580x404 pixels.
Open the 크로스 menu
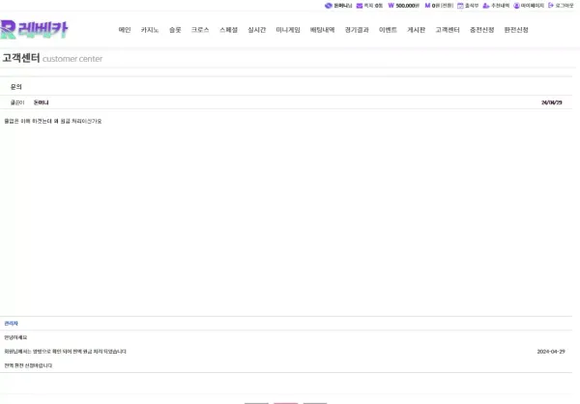point(200,30)
